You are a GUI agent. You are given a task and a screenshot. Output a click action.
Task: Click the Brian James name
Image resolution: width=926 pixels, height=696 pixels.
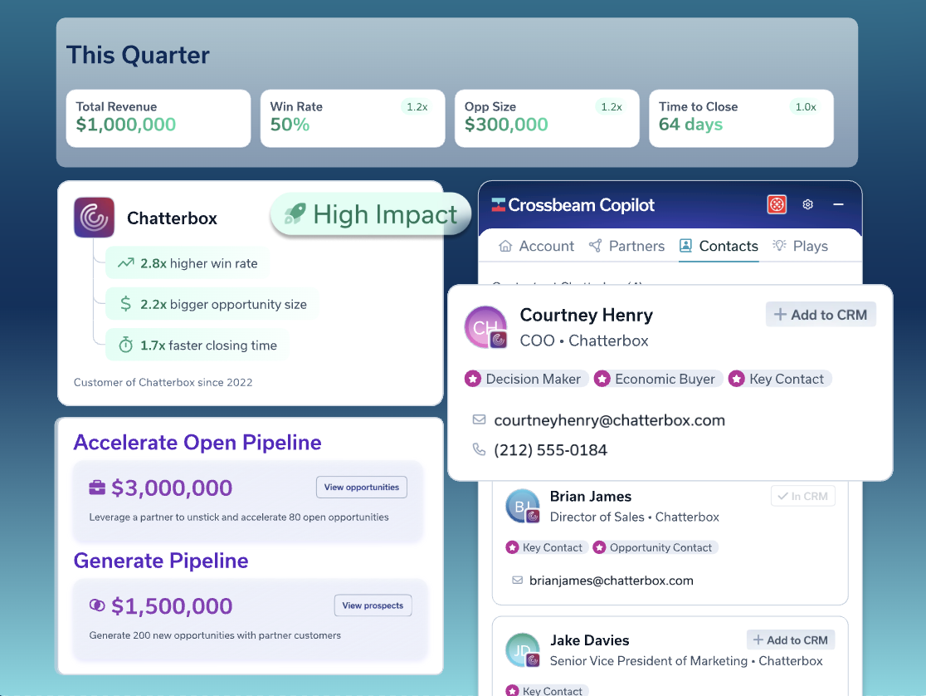[x=591, y=497]
